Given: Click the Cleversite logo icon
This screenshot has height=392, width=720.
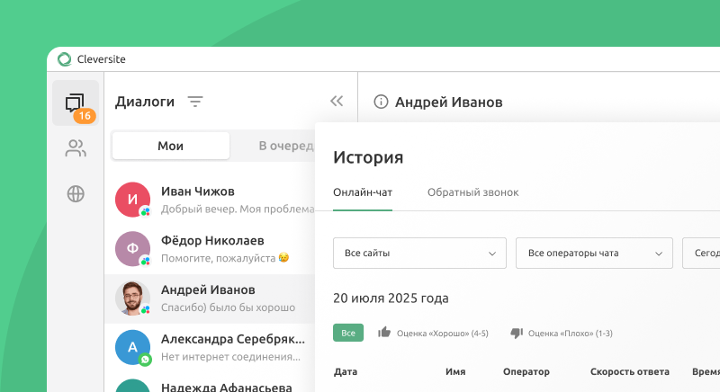Looking at the screenshot, I should (x=65, y=59).
